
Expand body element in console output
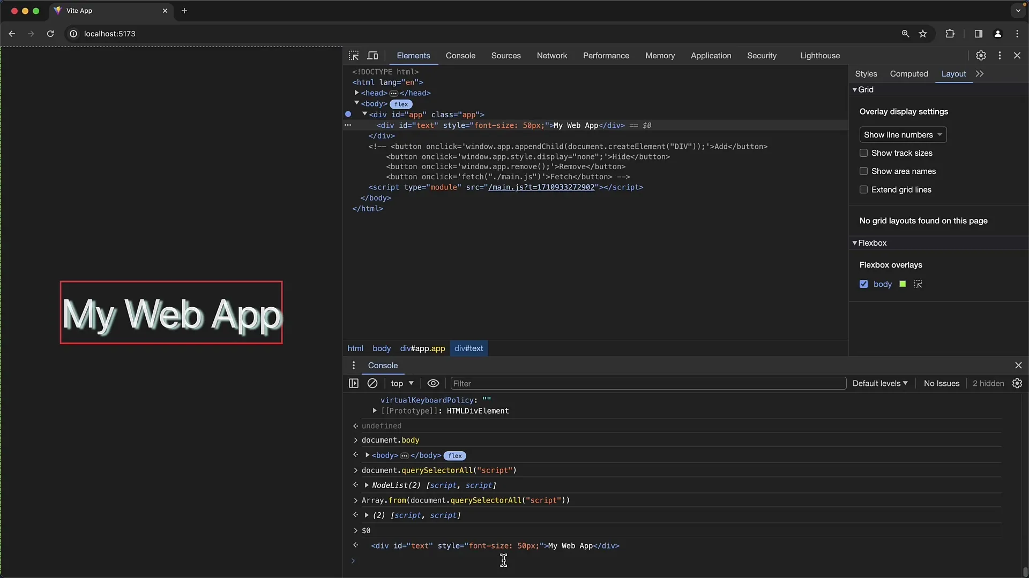(367, 455)
